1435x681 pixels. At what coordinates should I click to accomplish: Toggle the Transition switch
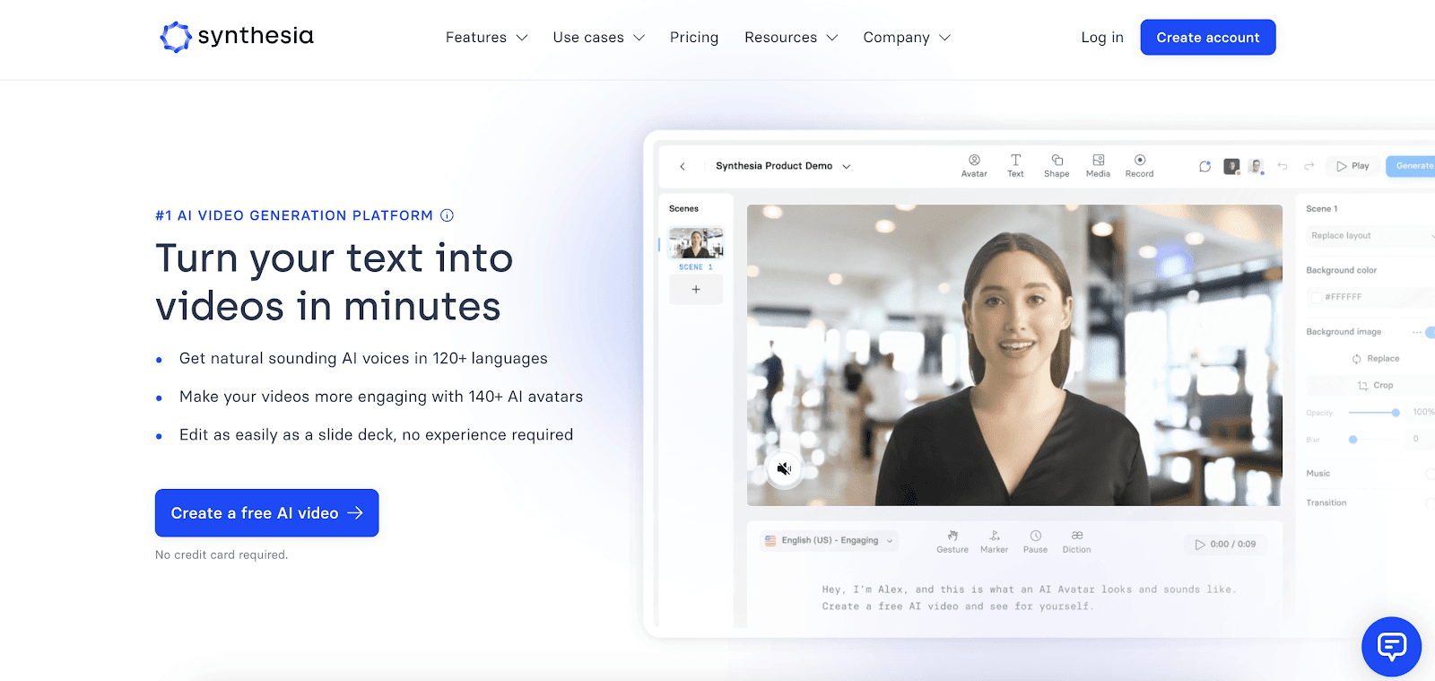1431,503
